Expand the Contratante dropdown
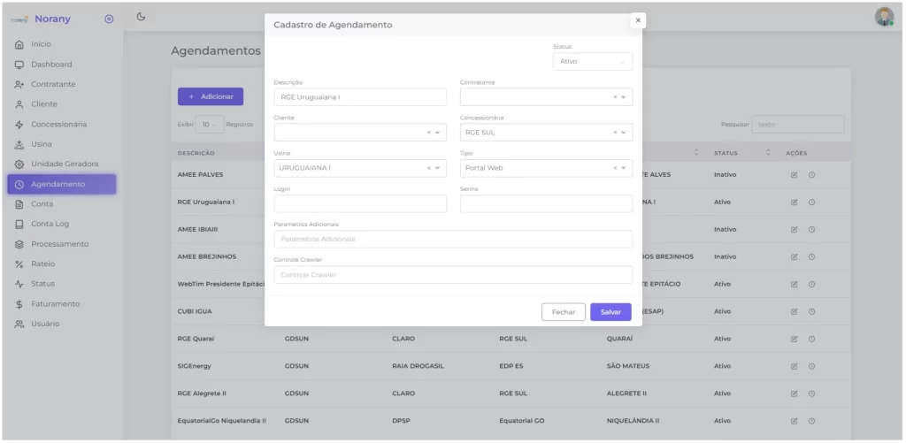Screen dimensions: 906x443 [624, 97]
